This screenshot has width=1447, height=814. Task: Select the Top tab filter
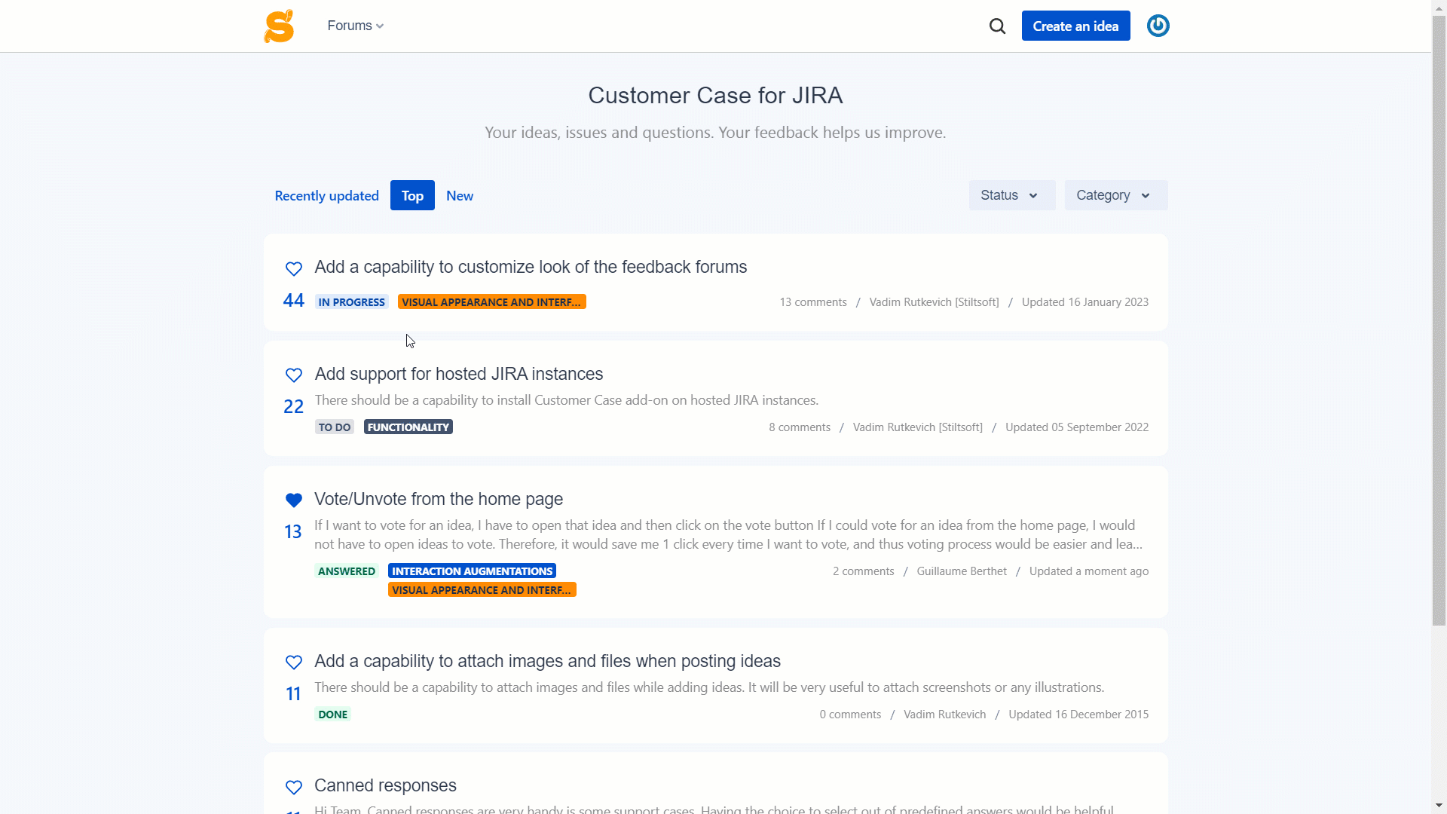411,194
